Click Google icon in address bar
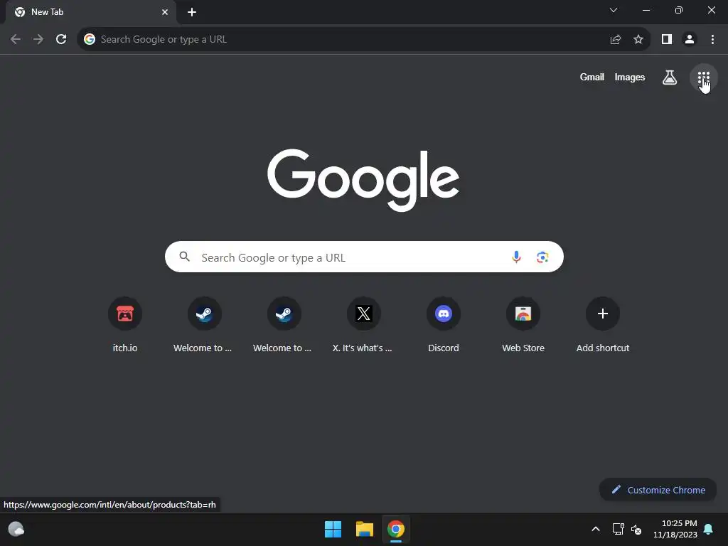This screenshot has width=728, height=546. (89, 39)
